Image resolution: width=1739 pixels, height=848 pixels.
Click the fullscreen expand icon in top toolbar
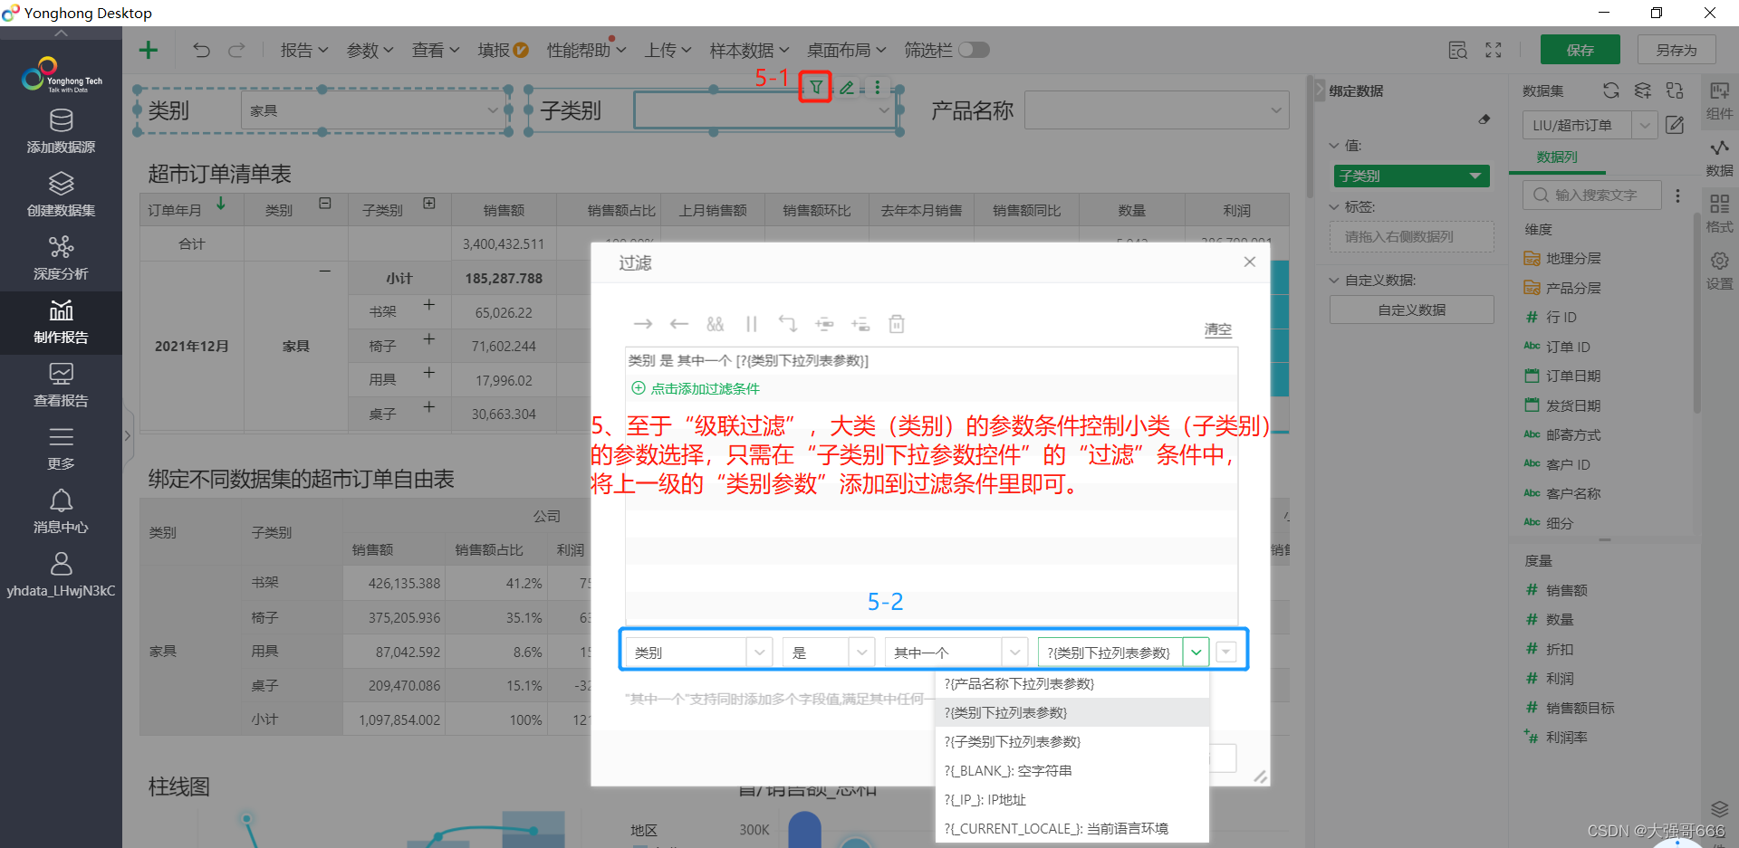(x=1494, y=50)
